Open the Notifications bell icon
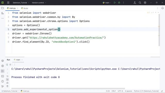 [162, 8]
